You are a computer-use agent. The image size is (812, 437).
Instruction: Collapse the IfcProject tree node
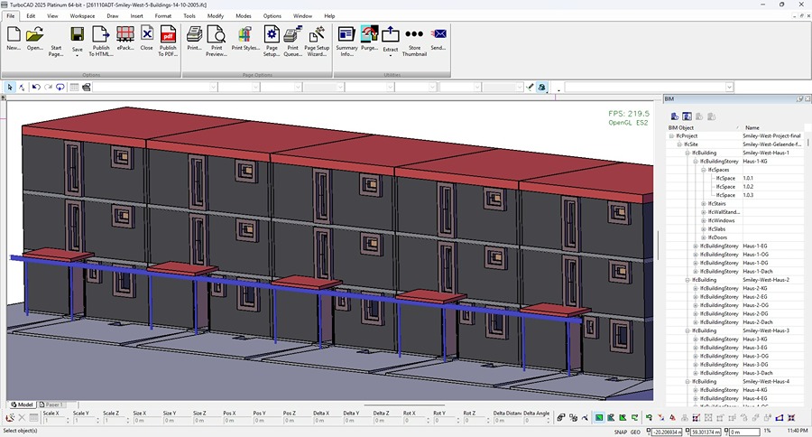671,135
